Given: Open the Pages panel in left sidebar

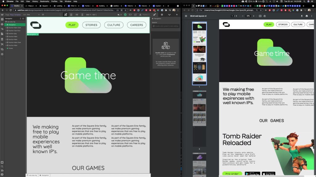Looking at the screenshot, I should pos(2,34).
